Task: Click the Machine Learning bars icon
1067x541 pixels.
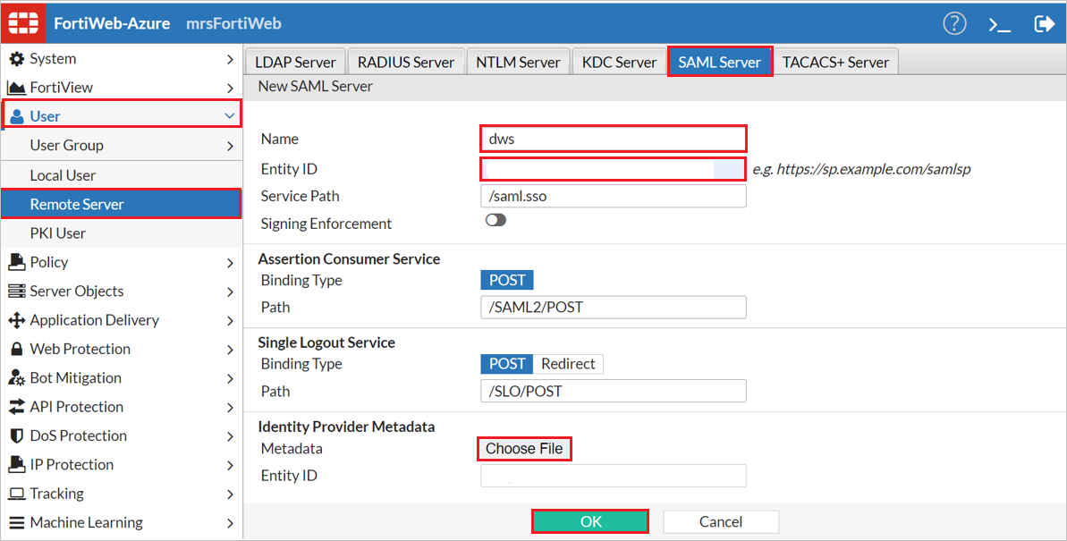Action: 16,522
